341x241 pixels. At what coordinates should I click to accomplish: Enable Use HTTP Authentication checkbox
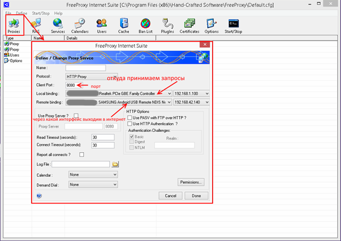[130, 124]
